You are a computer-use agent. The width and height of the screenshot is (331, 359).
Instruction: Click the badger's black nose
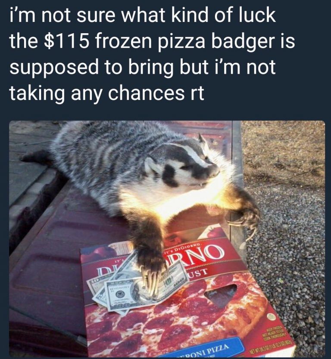coord(215,170)
